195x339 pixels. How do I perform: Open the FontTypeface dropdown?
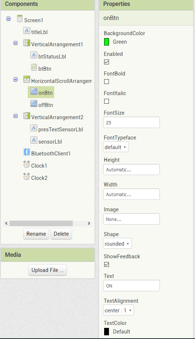coord(116,147)
